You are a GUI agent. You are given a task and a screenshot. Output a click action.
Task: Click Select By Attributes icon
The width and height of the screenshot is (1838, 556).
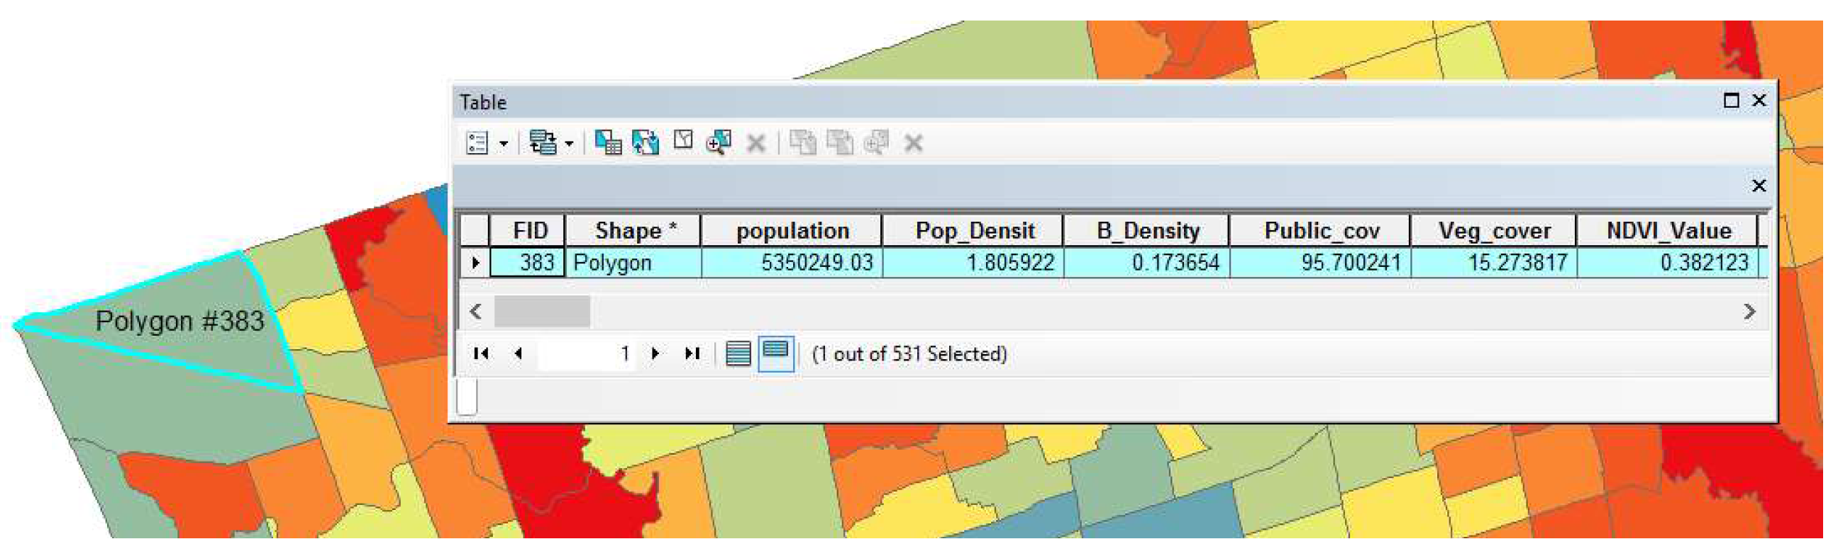point(608,143)
